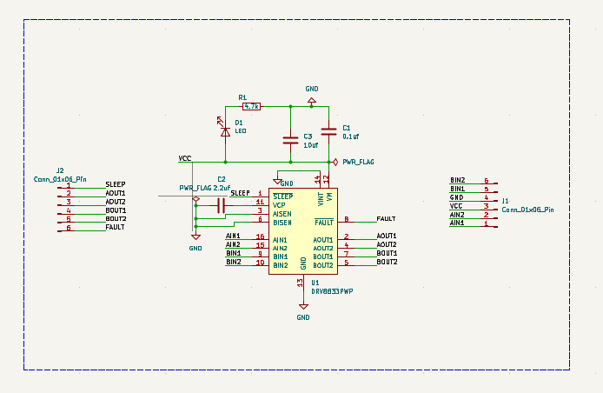
Task: Click the LED value text under D1
Action: tap(241, 131)
